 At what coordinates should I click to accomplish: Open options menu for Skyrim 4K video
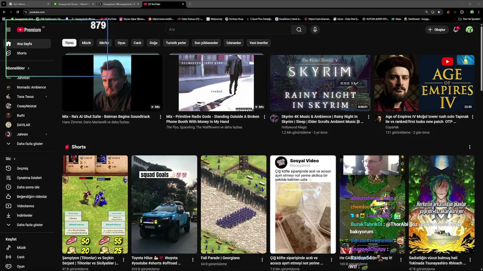click(x=368, y=117)
